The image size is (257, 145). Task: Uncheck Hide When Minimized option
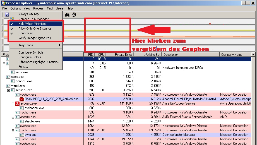click(36, 24)
